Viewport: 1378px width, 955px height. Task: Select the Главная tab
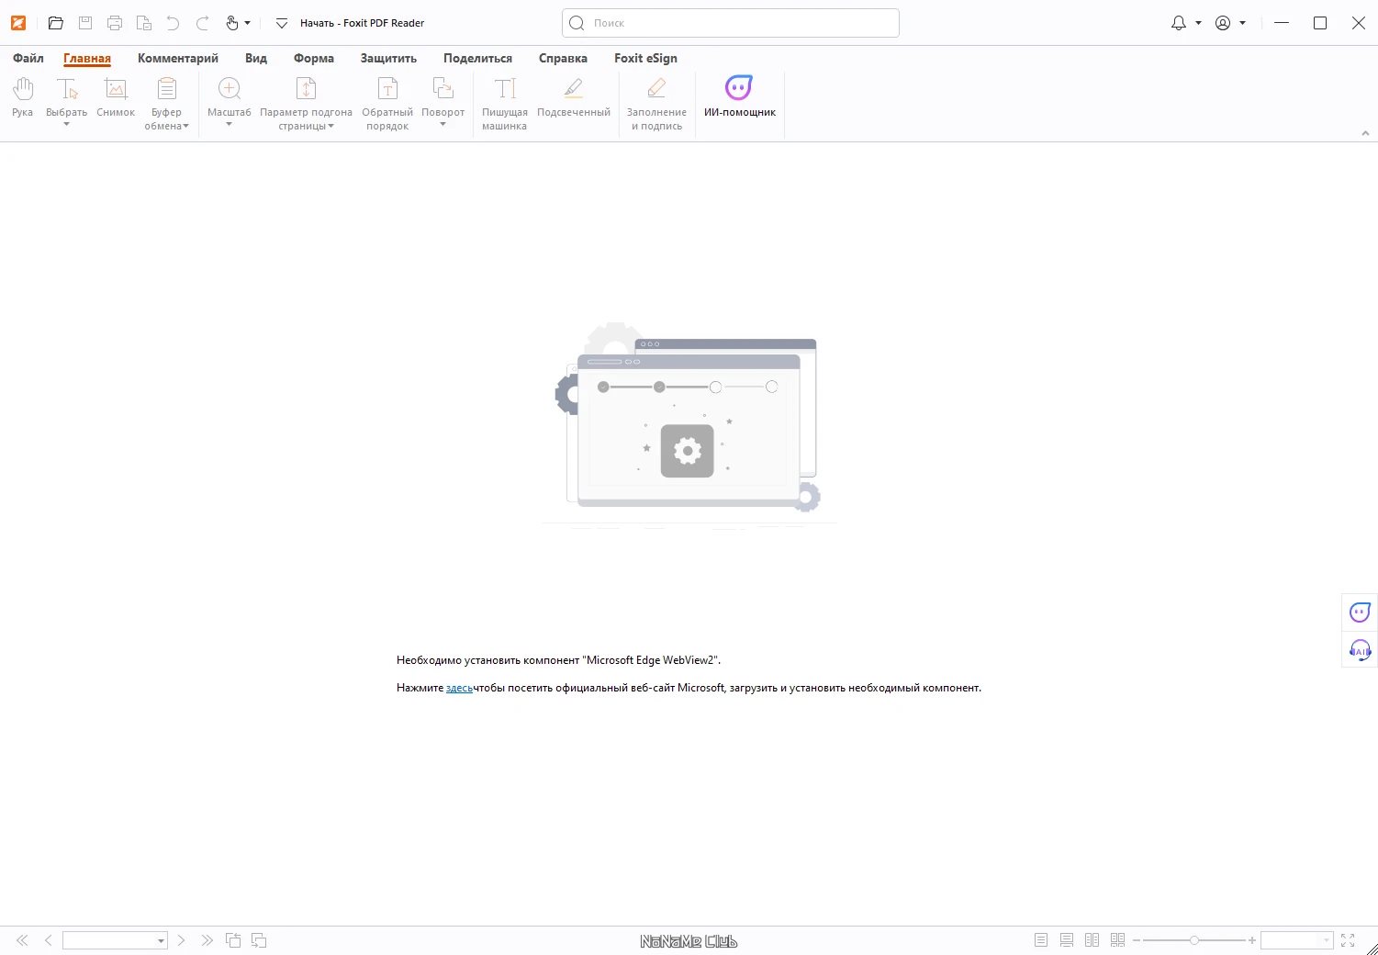pos(87,58)
